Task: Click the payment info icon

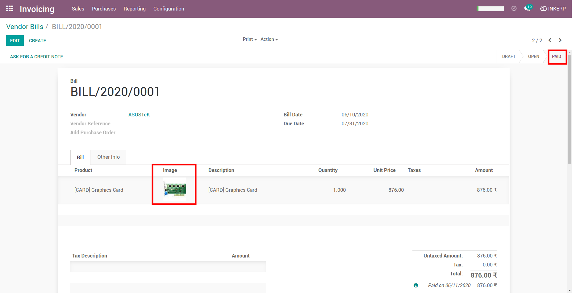Action: coord(416,285)
